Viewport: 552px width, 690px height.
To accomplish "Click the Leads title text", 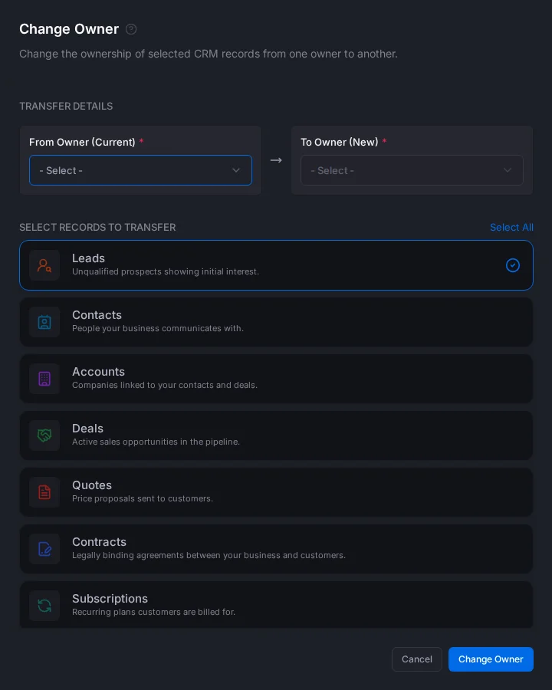I will (x=88, y=258).
